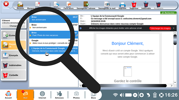The width and height of the screenshot is (179, 100).
Task: Delete mail using Supprimer icon
Action: coord(134,5)
